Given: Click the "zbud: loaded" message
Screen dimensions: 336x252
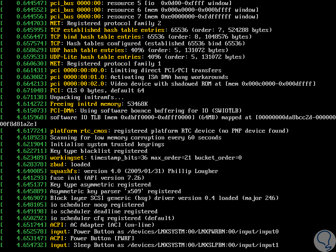Looking at the screenshot, I should click(70, 165).
